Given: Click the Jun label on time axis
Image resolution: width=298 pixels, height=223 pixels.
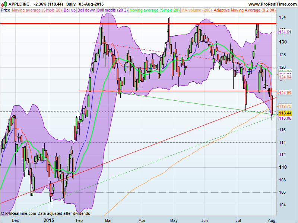Looking at the screenshot, I should pyautogui.click(x=205, y=220).
